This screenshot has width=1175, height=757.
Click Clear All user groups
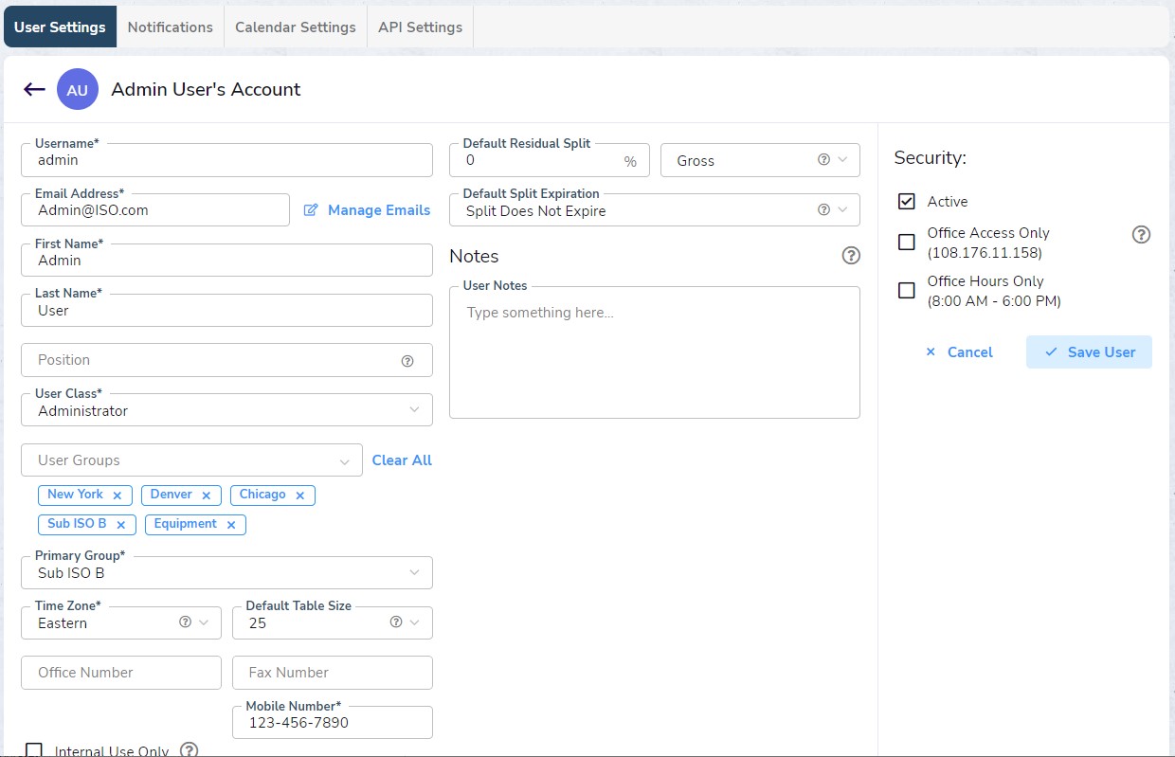402,460
